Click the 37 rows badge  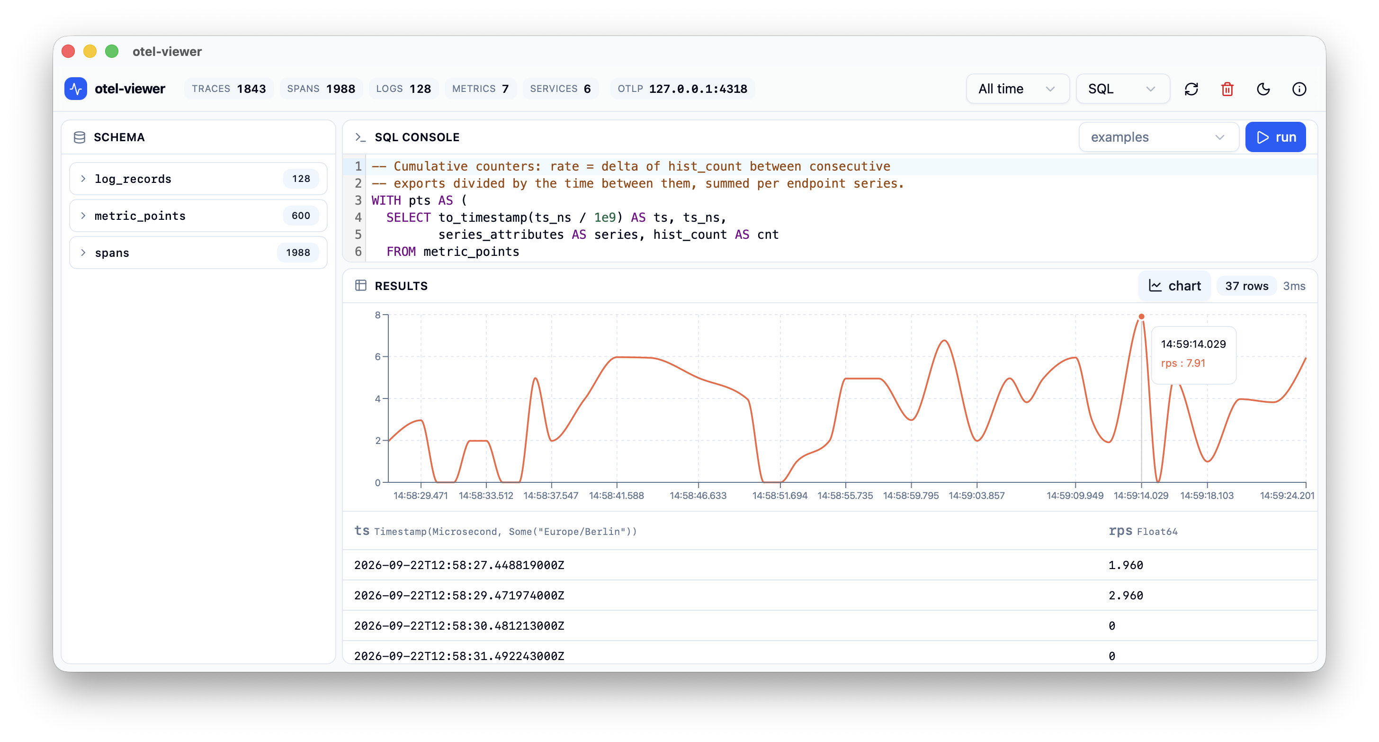pyautogui.click(x=1246, y=286)
